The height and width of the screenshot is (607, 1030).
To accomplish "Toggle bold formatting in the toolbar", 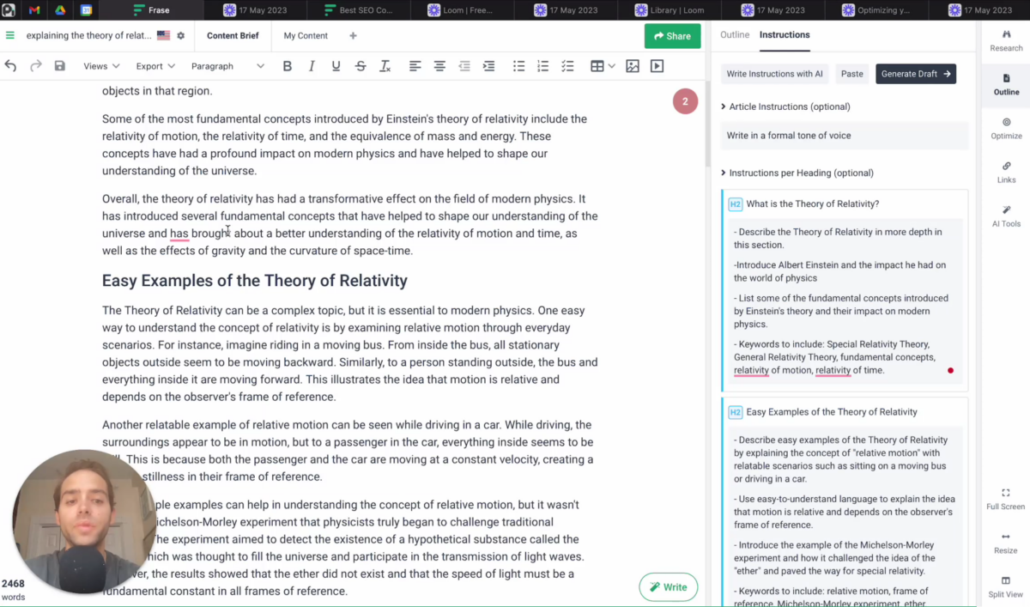I will click(288, 66).
